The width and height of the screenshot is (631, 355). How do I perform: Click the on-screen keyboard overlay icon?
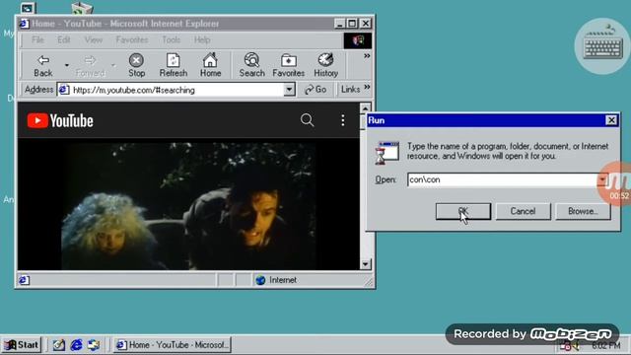point(602,46)
